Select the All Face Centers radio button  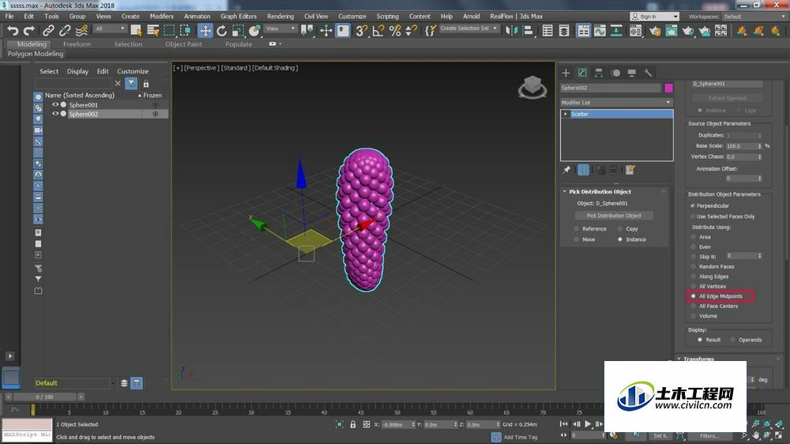click(x=694, y=306)
